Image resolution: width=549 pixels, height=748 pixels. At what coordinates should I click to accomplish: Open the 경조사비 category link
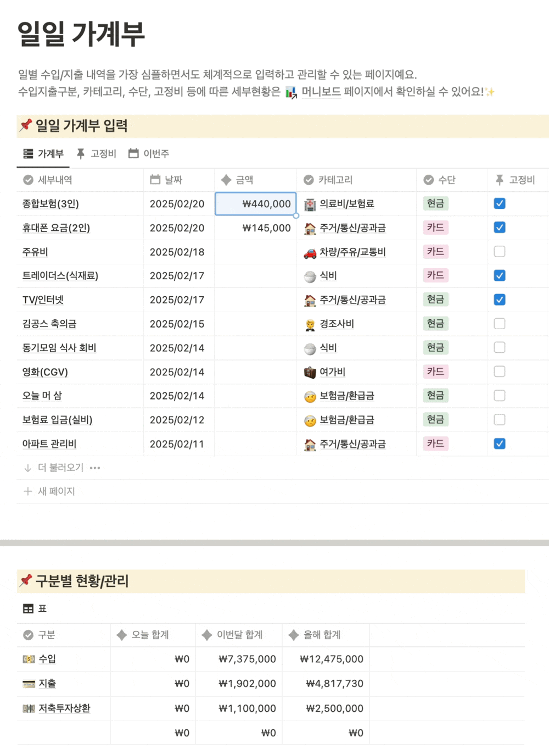[337, 324]
